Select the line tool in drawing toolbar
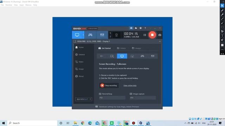 tap(222, 19)
